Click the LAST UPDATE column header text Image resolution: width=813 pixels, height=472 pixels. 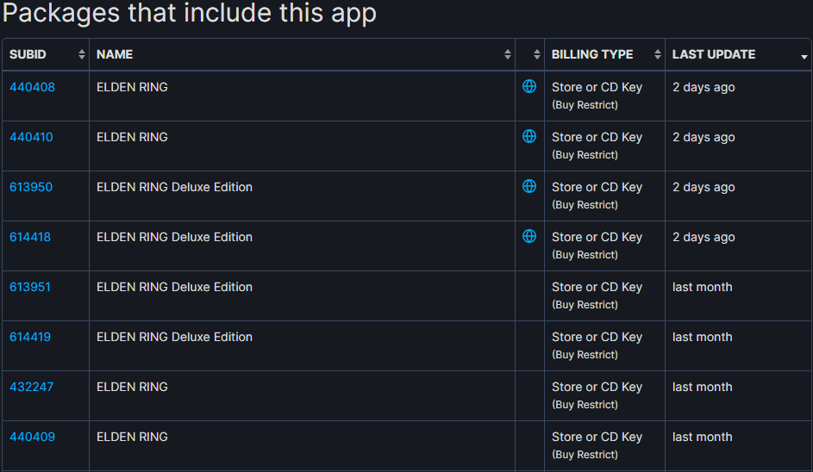[x=714, y=54]
